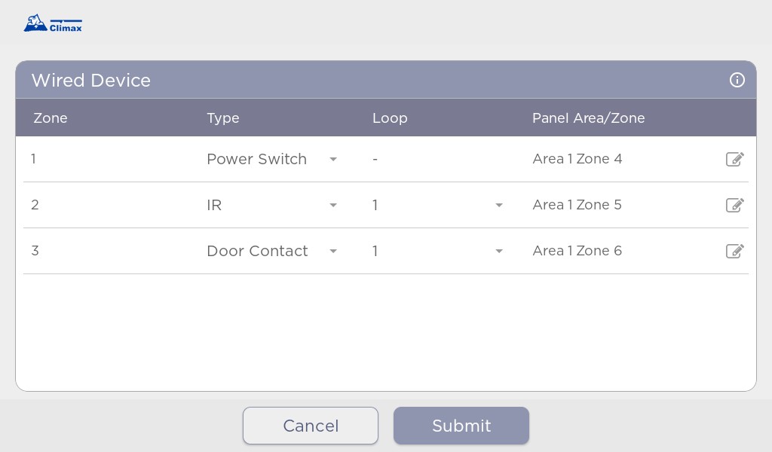Expand the Loop dropdown for zone 2
772x452 pixels.
point(438,205)
